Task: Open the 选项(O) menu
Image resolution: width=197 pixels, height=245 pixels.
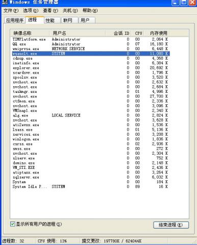Action: point(31,11)
